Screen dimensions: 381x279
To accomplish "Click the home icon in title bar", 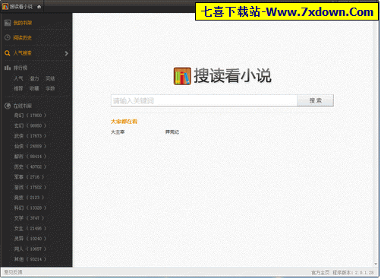I will click(x=39, y=7).
